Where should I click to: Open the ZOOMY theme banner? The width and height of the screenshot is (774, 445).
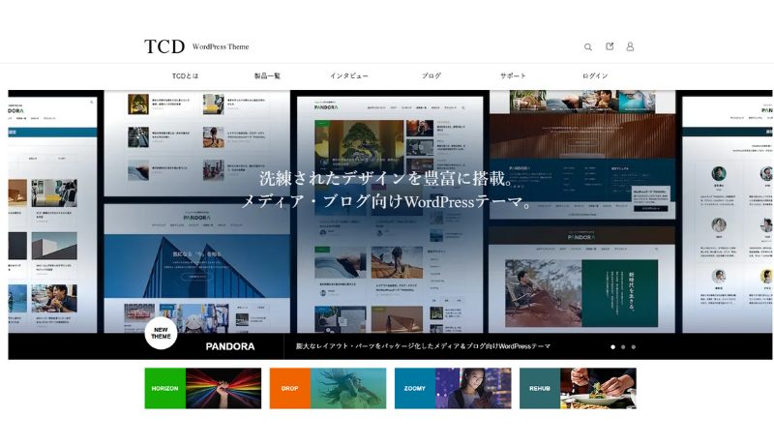pos(453,388)
